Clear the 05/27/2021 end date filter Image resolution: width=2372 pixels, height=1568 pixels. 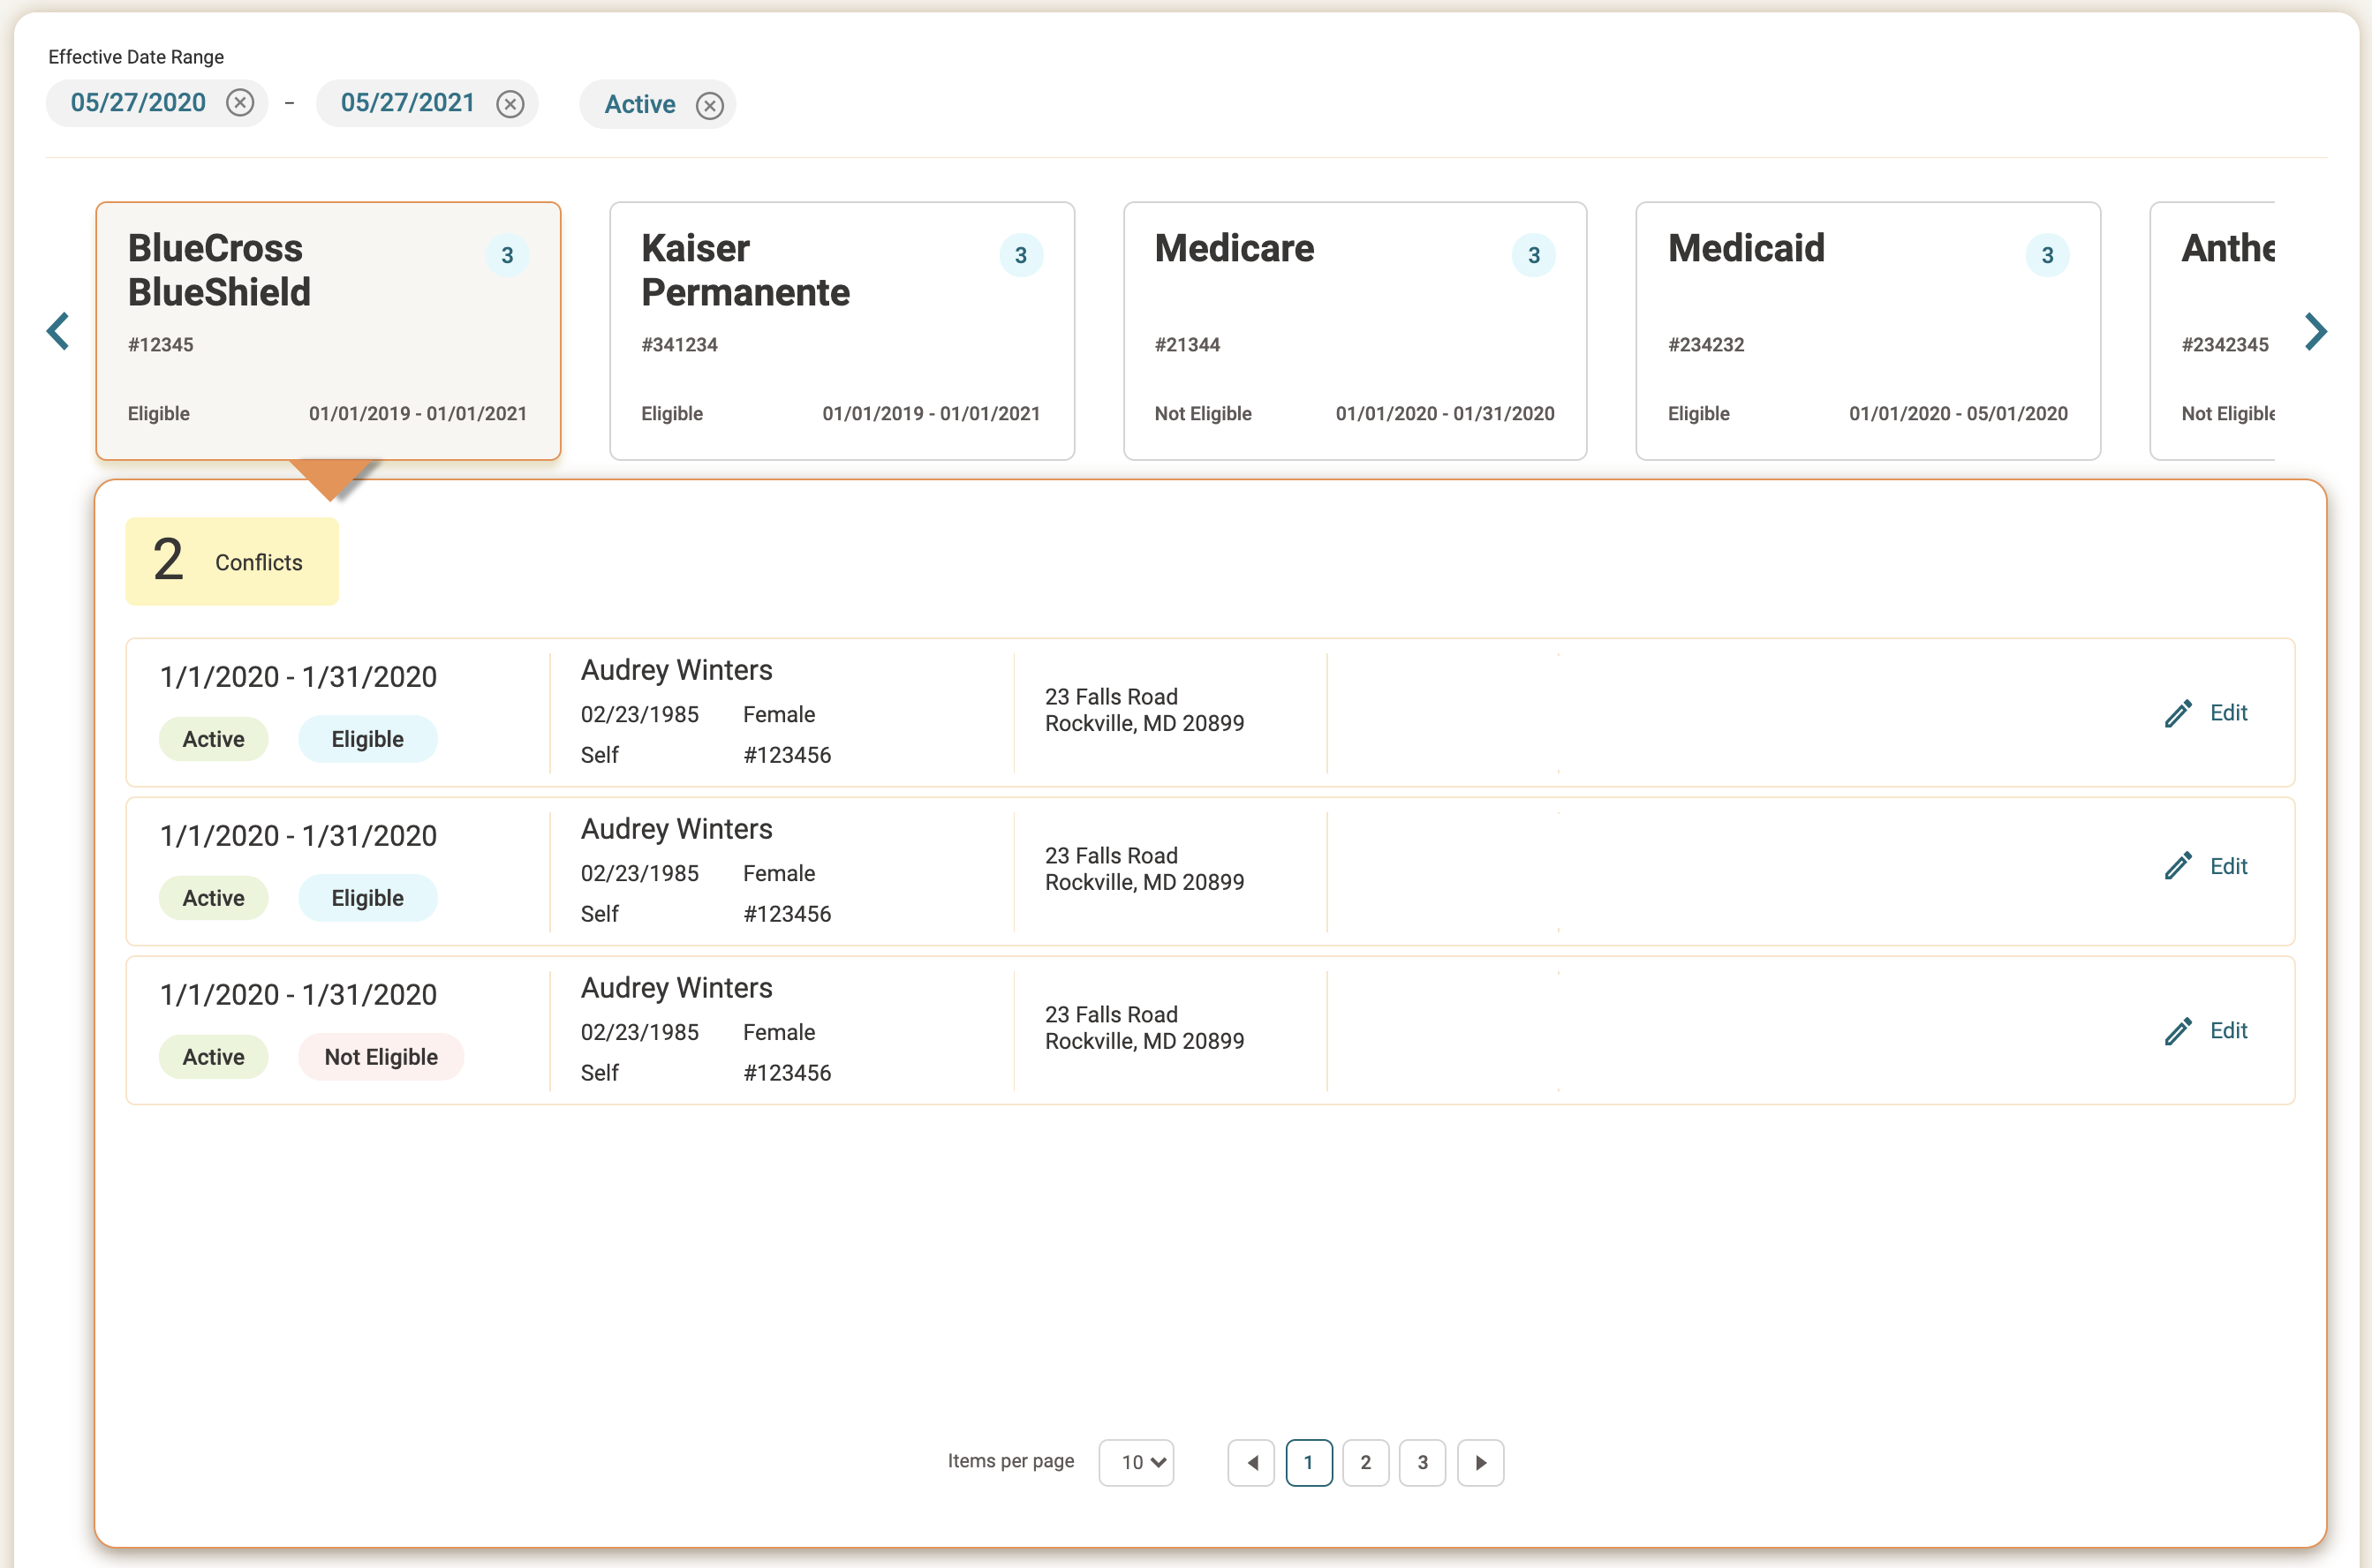pos(510,104)
